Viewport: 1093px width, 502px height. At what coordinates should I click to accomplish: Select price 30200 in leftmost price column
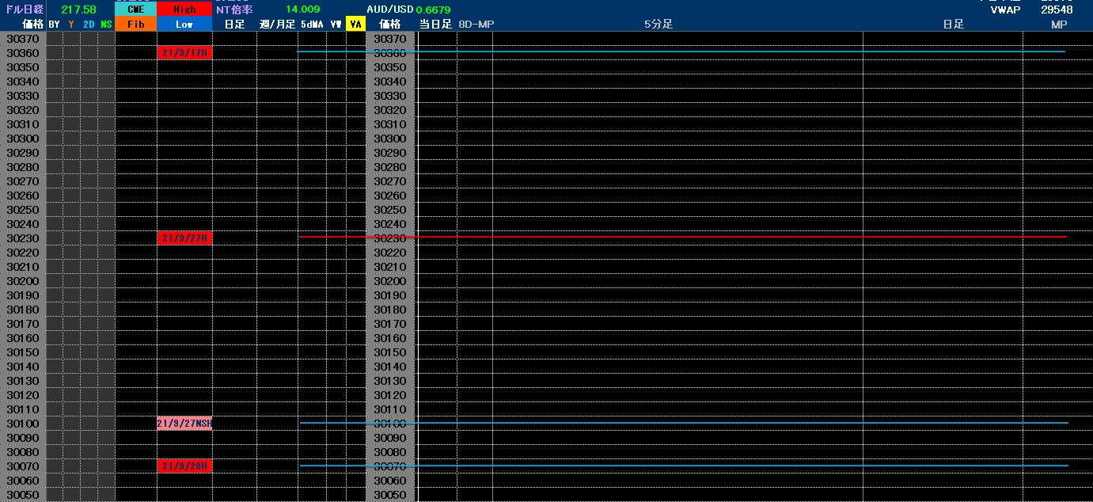coord(22,281)
